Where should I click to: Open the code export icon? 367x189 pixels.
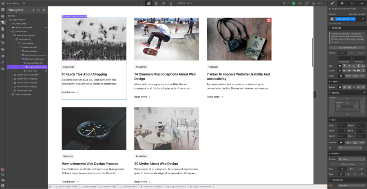[300, 3]
